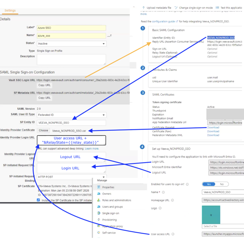The image size is (244, 239).
Task: Click the Name field containing azure_sso
Action: click(71, 36)
